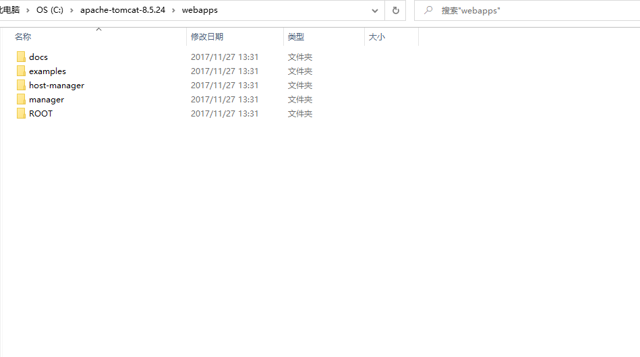Sort by 大小 column header

(x=377, y=36)
